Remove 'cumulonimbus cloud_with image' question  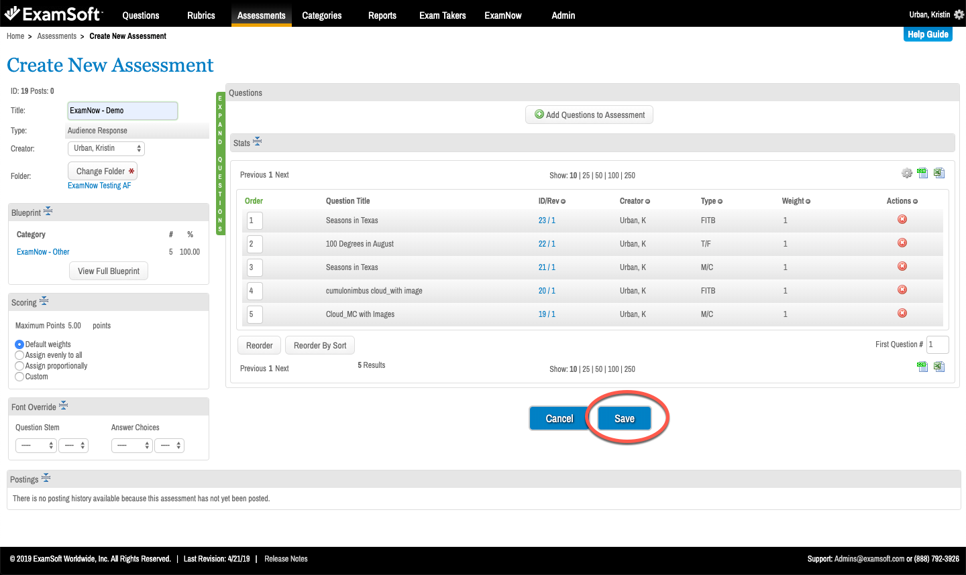(902, 290)
